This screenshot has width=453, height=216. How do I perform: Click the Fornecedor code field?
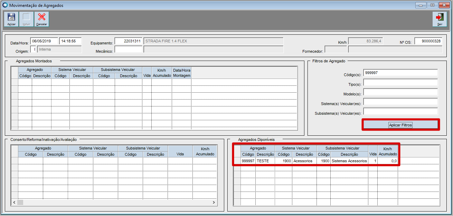[x=336, y=49]
